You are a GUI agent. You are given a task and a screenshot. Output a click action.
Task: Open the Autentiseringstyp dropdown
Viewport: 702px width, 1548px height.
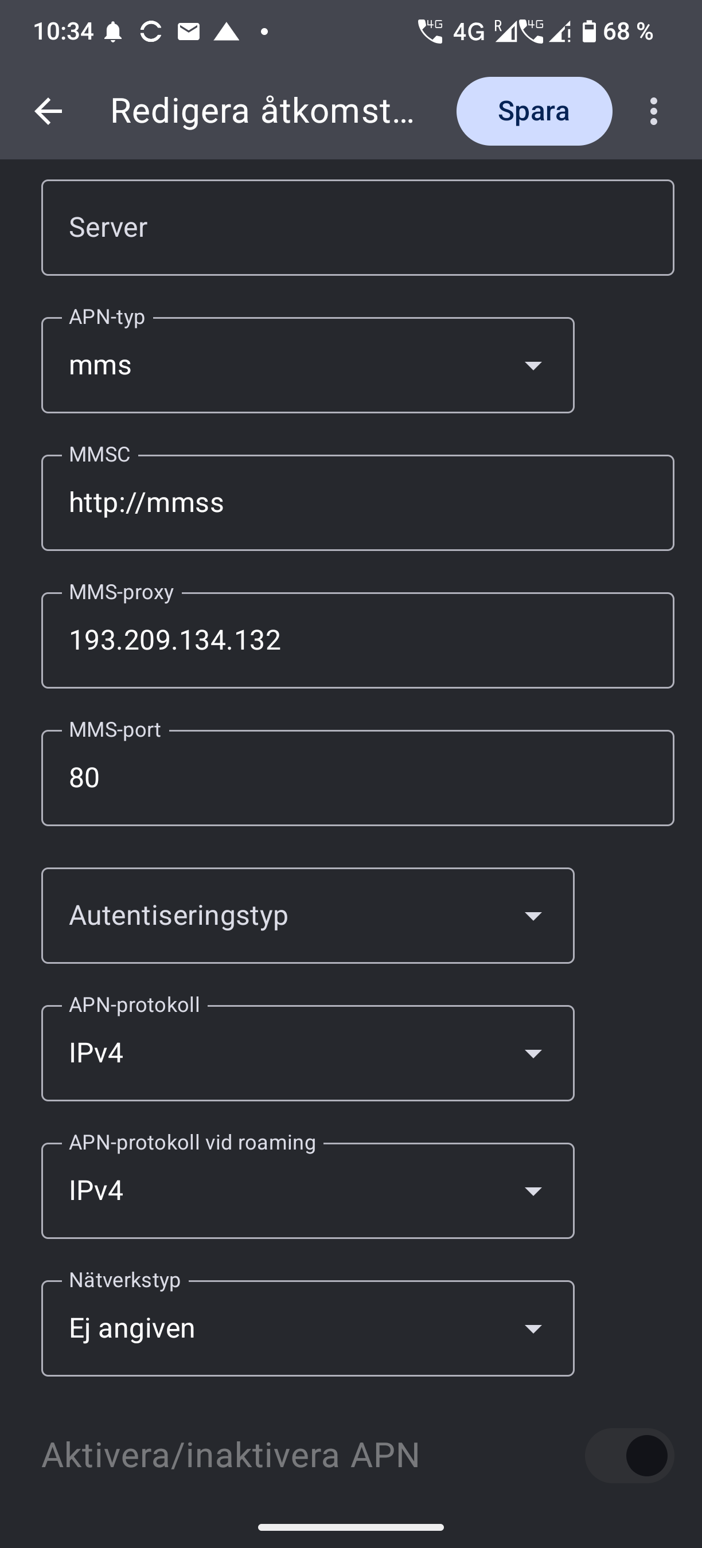tap(308, 915)
